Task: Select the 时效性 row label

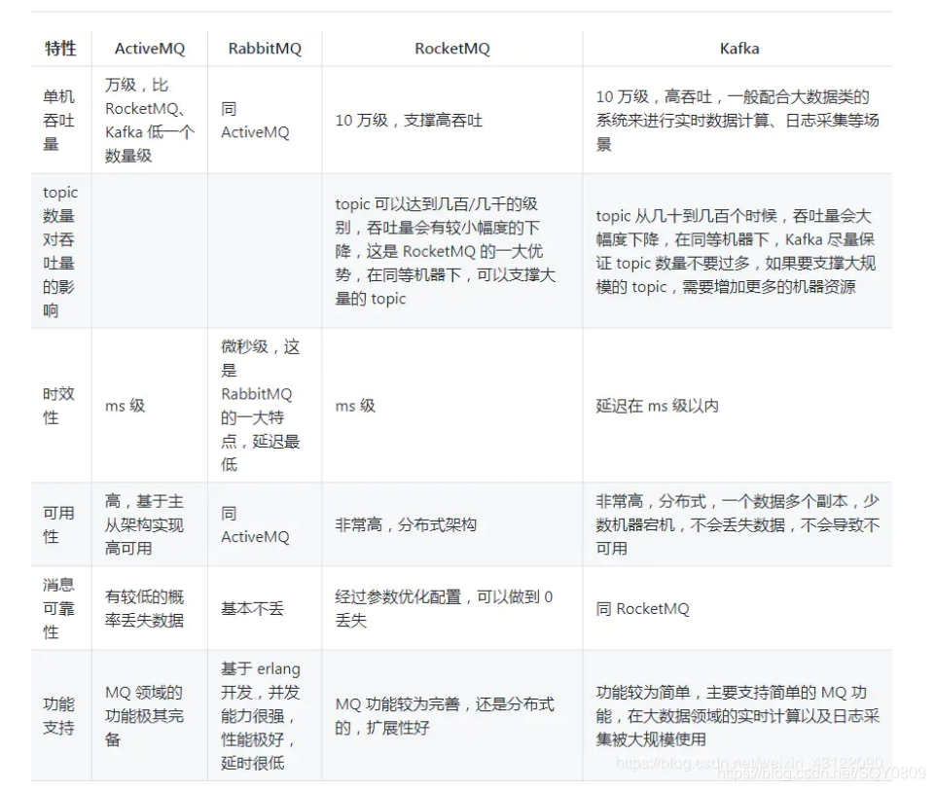Action: (x=58, y=406)
